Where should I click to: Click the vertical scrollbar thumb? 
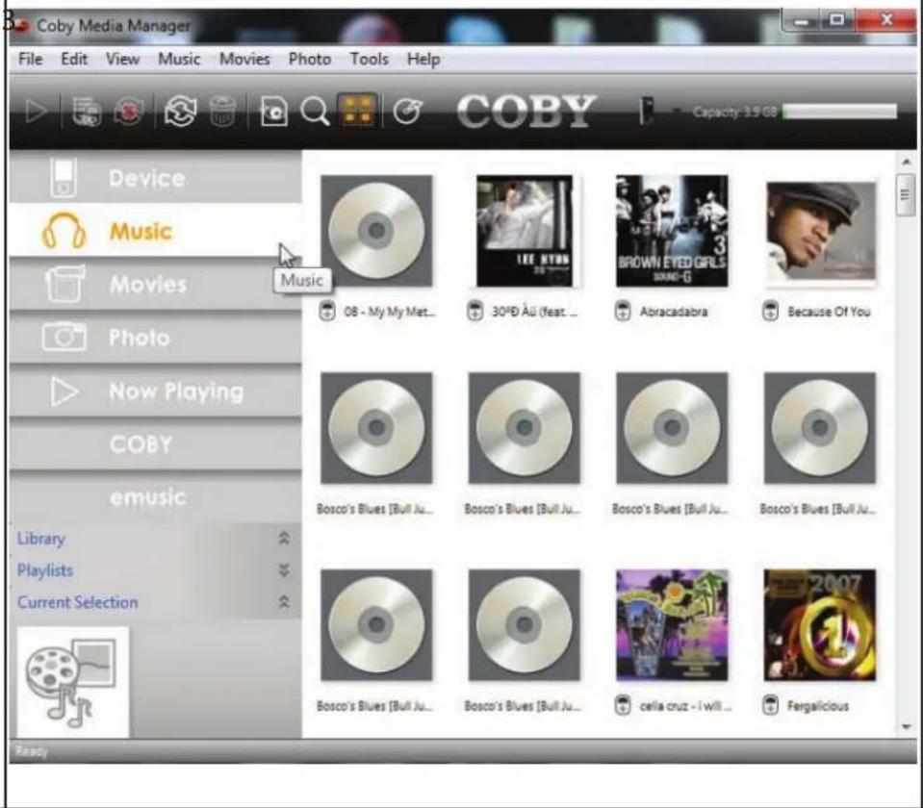pos(906,195)
